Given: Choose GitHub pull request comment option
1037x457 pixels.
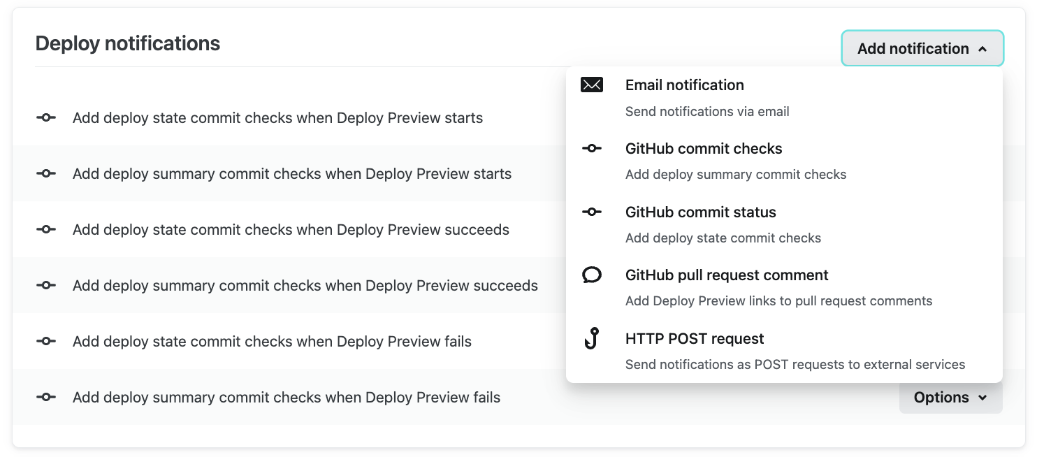Looking at the screenshot, I should tap(727, 275).
